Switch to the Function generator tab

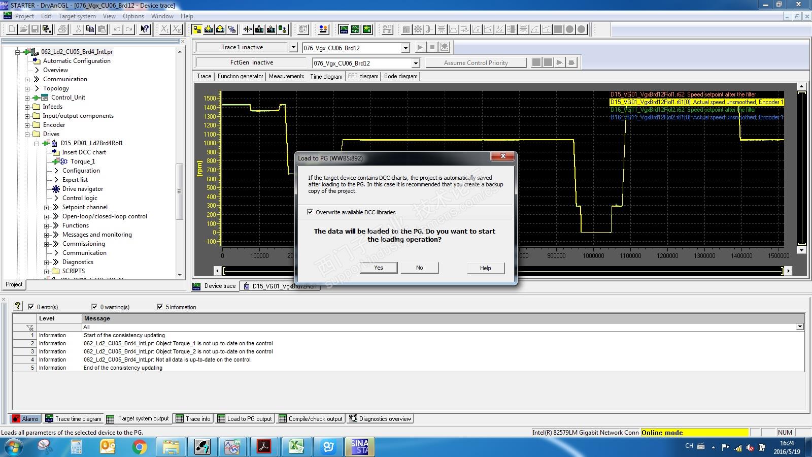pyautogui.click(x=241, y=76)
